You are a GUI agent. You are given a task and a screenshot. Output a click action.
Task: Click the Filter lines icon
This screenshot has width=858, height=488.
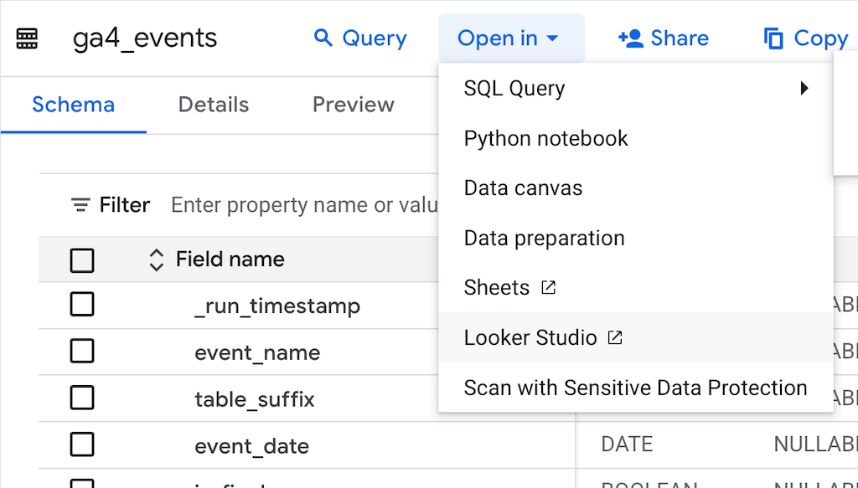(80, 205)
